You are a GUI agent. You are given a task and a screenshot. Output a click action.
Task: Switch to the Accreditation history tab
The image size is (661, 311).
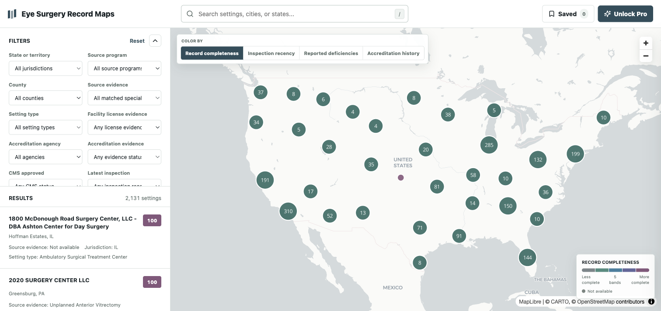tap(393, 53)
